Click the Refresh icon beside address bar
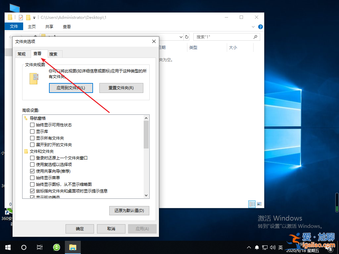The width and height of the screenshot is (339, 254). click(x=187, y=37)
